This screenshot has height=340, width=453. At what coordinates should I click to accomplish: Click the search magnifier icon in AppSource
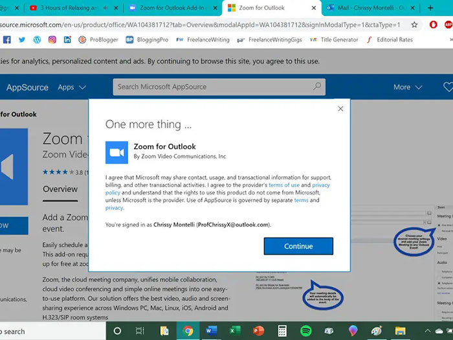317,86
